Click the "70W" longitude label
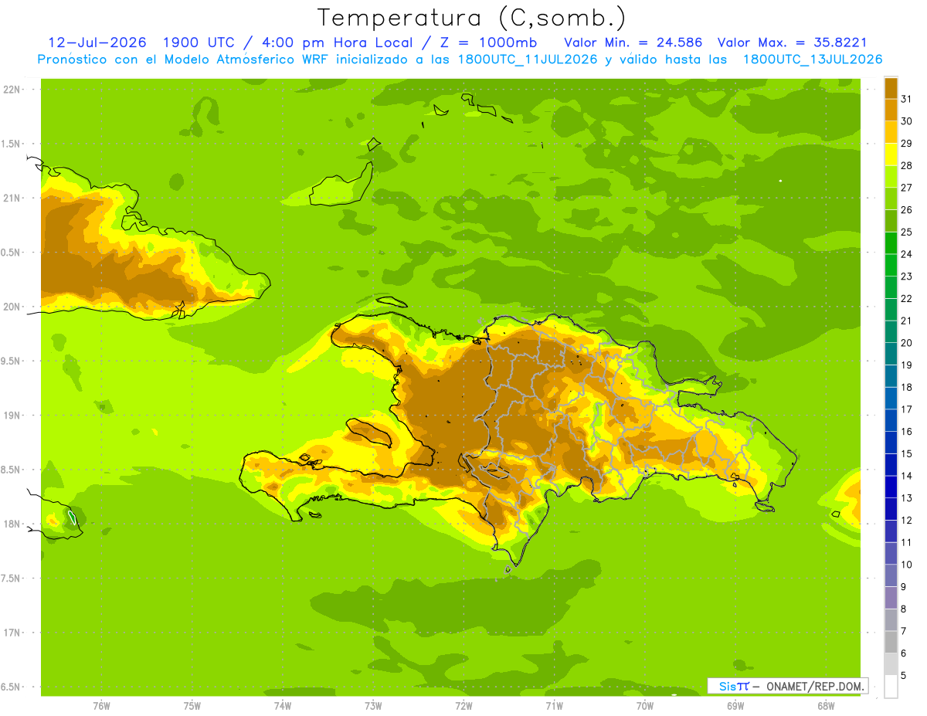This screenshot has height=716, width=927. pyautogui.click(x=644, y=706)
